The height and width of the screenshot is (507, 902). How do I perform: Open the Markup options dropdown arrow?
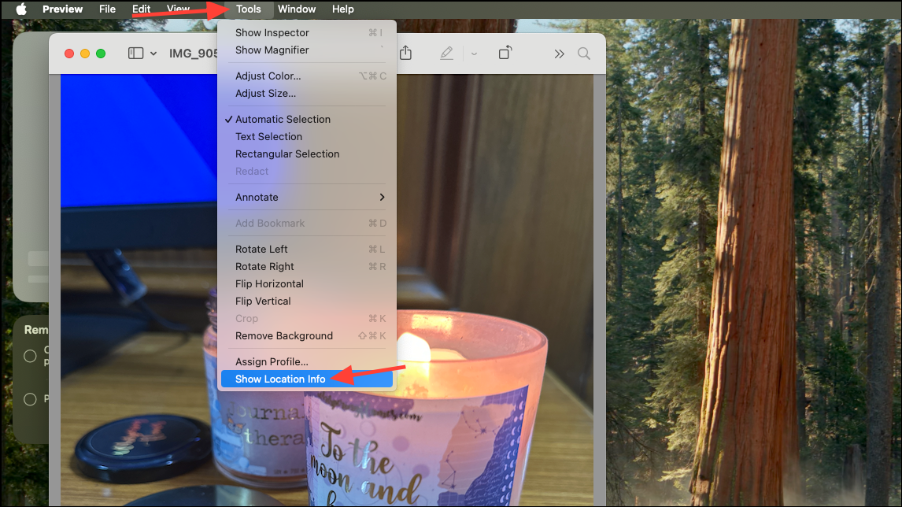coord(474,54)
